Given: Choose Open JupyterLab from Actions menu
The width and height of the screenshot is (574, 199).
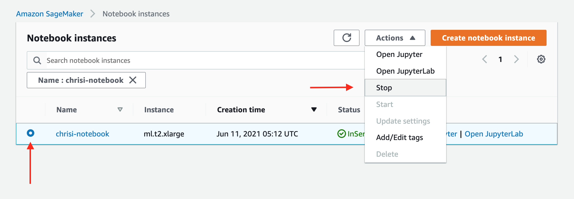Looking at the screenshot, I should coord(405,71).
